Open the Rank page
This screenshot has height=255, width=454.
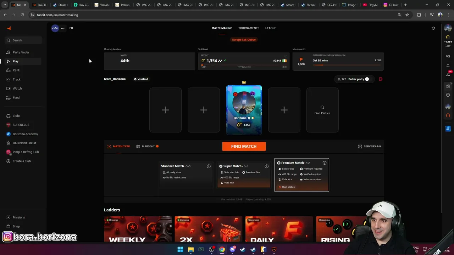tap(16, 70)
